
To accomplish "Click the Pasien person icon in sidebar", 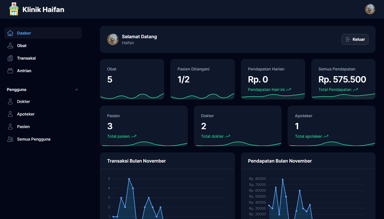I will [x=10, y=127].
